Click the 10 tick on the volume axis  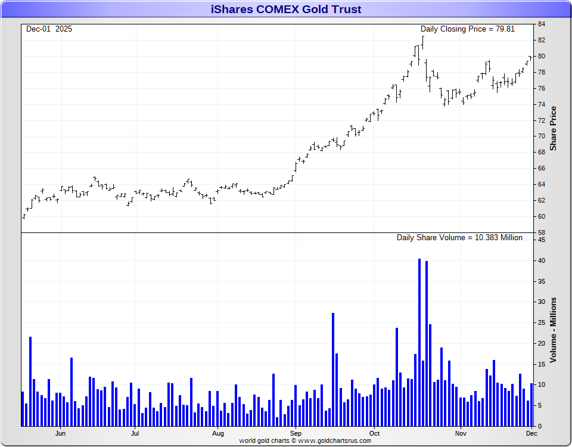coord(542,384)
